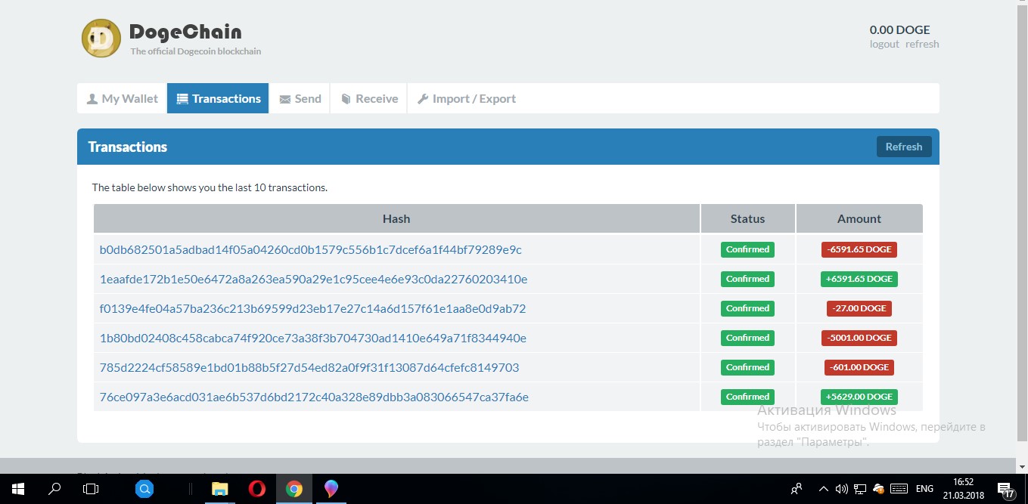Go to the Import / Export tab
Image resolution: width=1028 pixels, height=504 pixels.
[466, 98]
